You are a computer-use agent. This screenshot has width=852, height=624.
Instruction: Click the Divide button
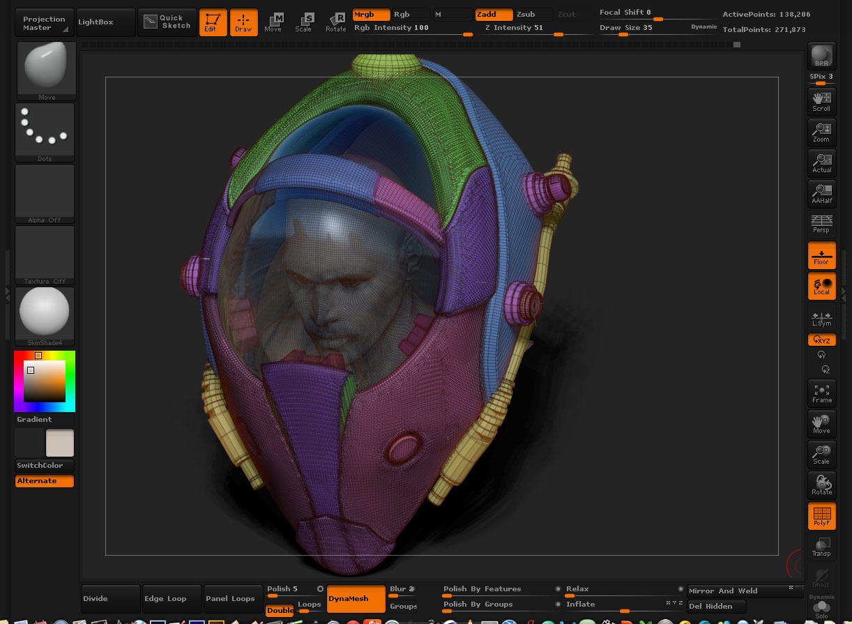(111, 599)
